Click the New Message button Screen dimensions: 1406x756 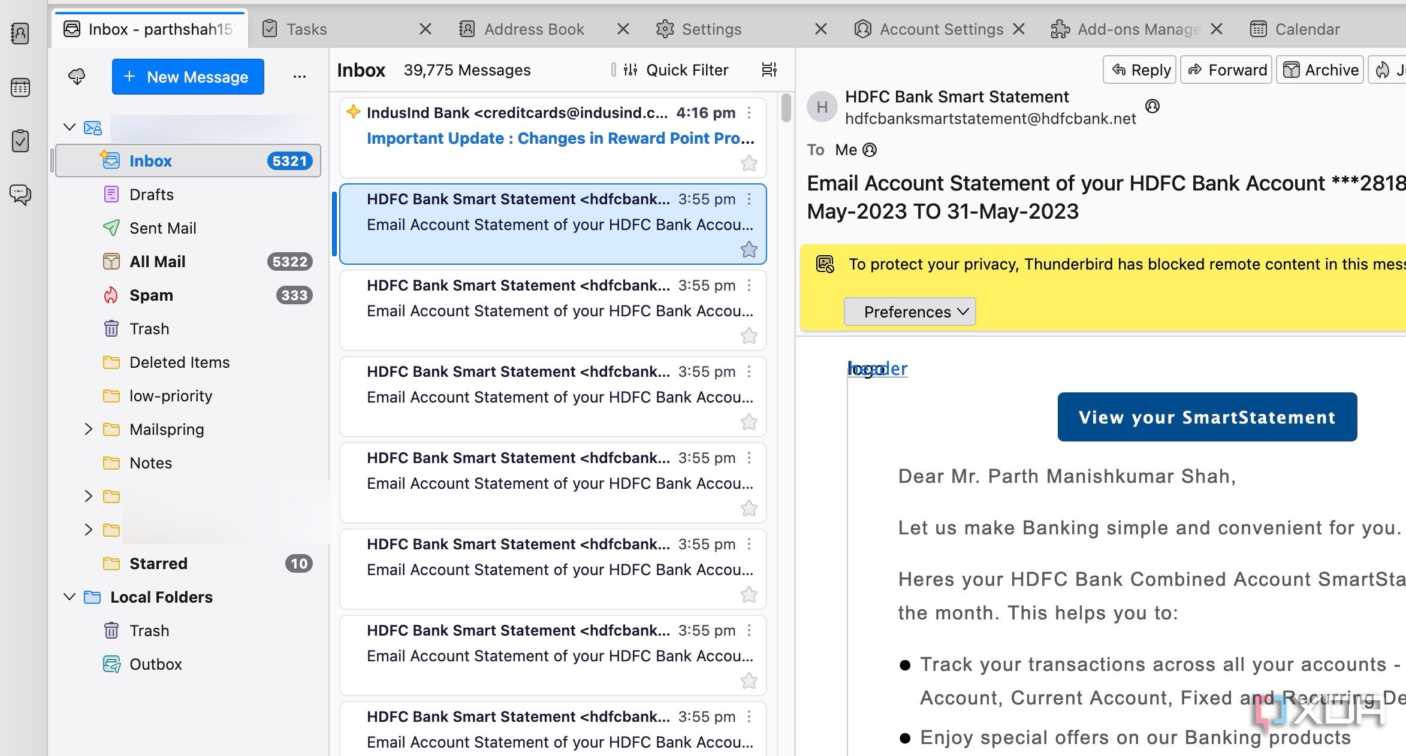point(188,77)
